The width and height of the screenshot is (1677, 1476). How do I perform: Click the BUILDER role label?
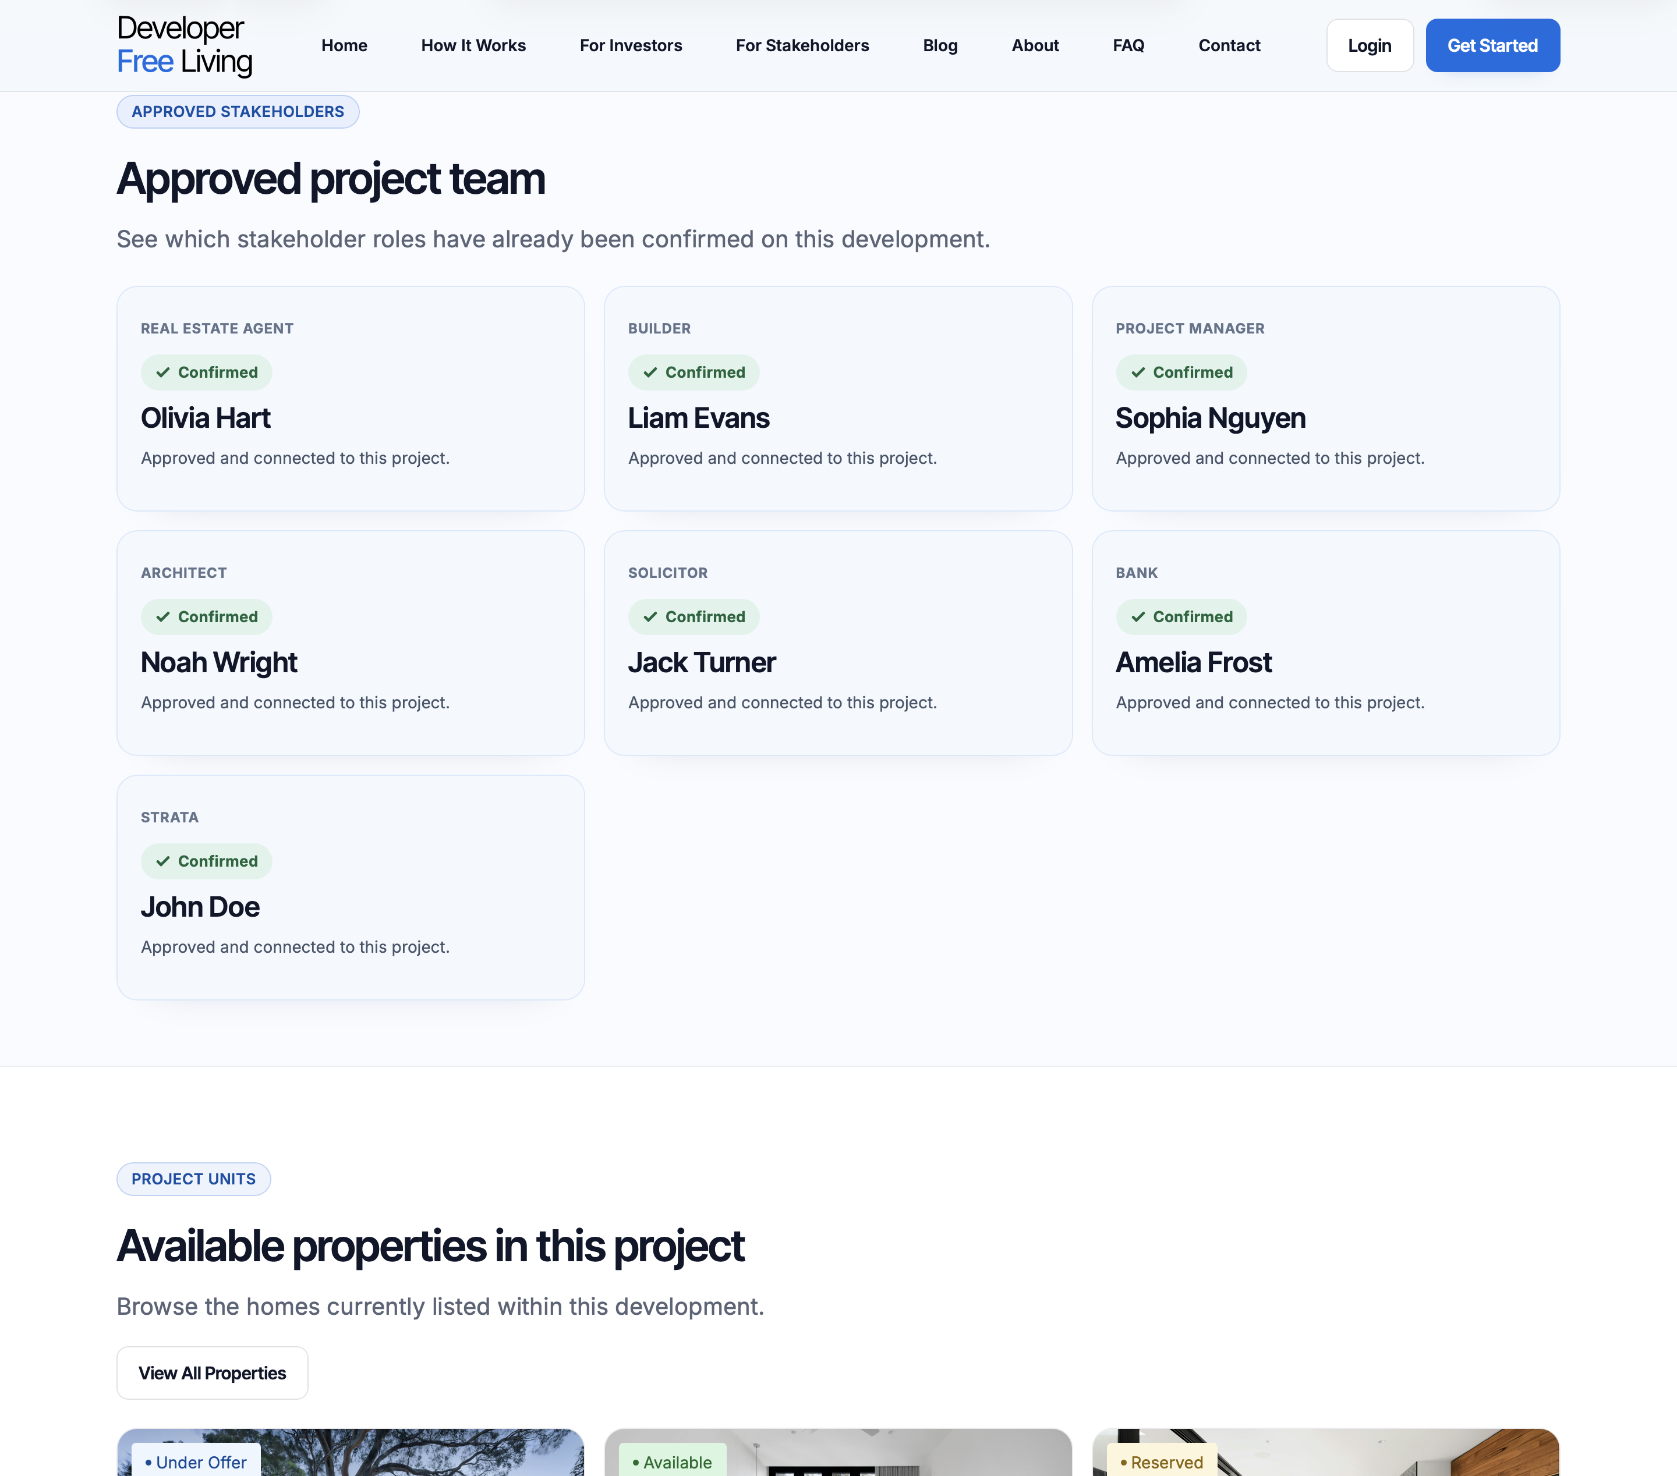click(659, 329)
